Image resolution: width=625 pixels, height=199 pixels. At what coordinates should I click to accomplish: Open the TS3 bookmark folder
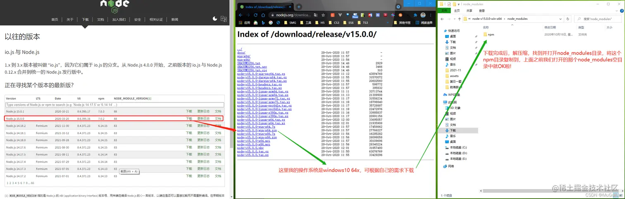click(363, 23)
